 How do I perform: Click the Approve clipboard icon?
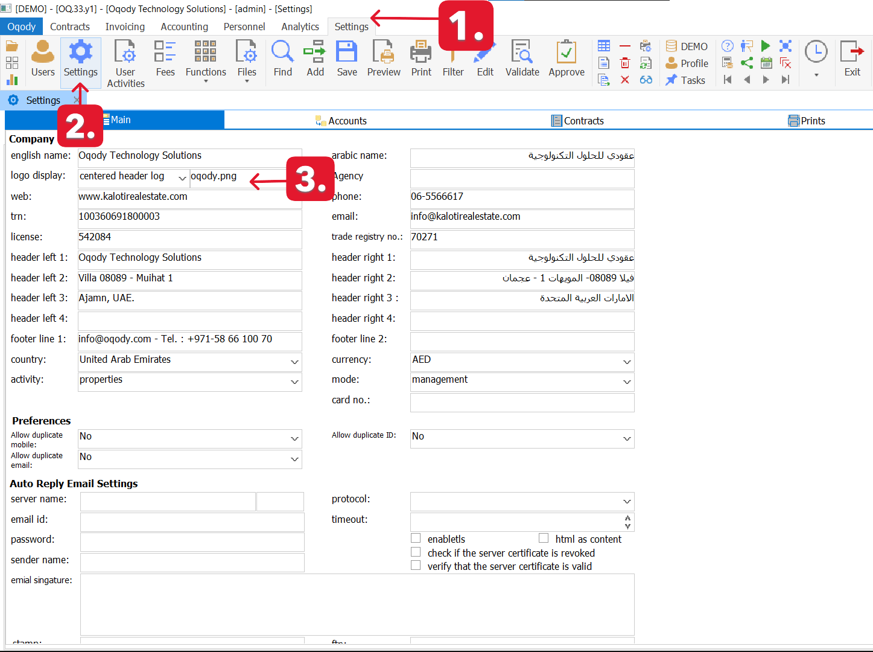tap(566, 59)
